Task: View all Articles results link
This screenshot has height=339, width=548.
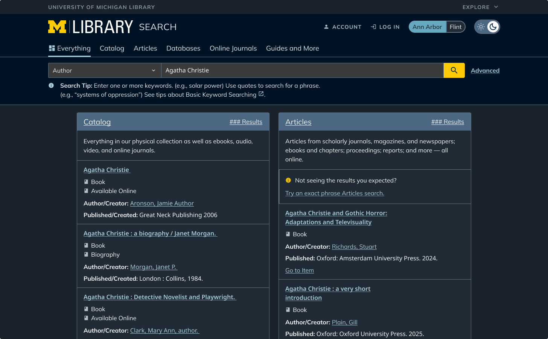Action: click(448, 122)
